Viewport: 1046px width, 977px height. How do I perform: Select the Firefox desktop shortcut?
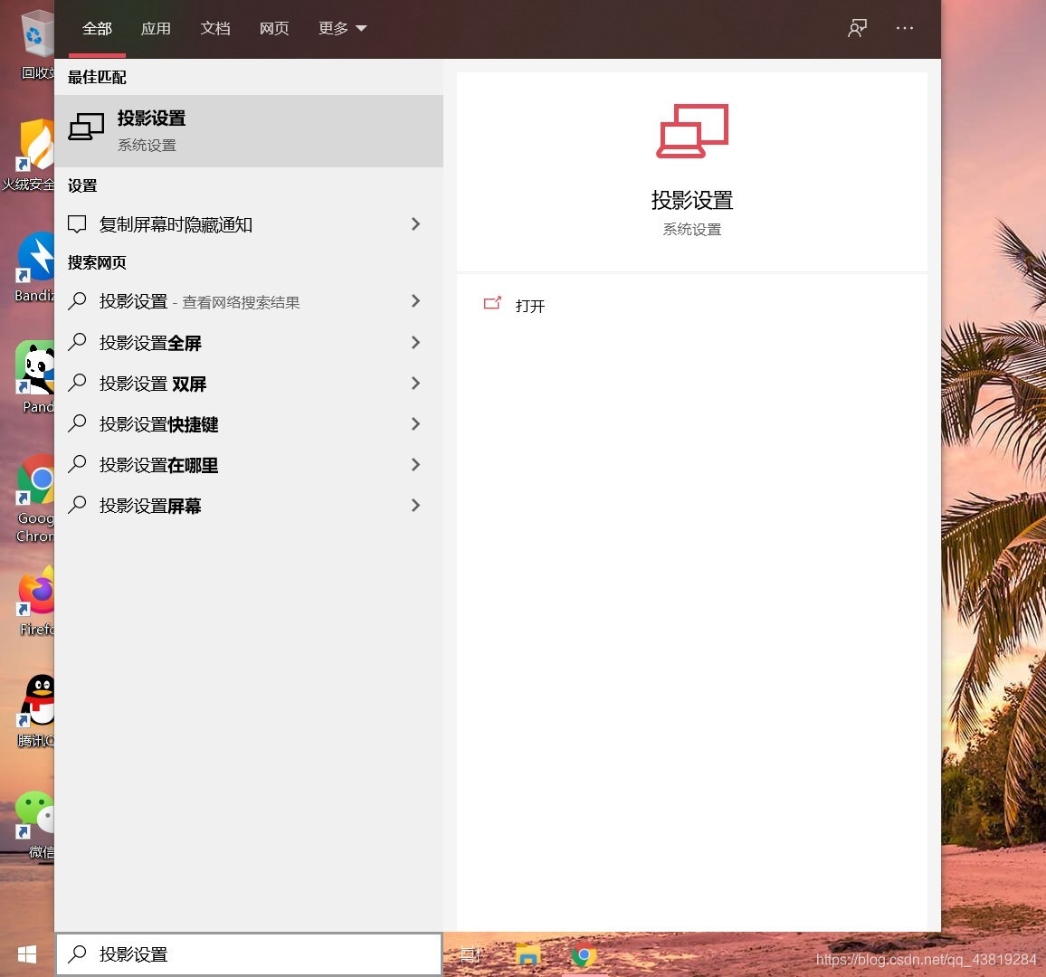(36, 600)
